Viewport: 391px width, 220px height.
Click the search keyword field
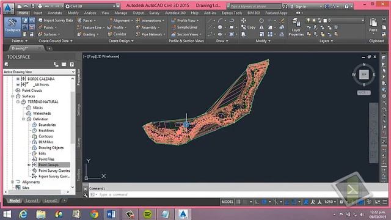255,6
